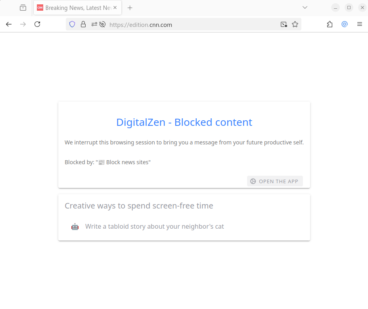Click the CNN favicon on the browser tab

pos(40,7)
